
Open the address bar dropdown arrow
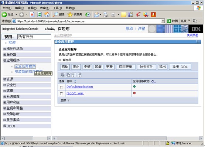[x=163, y=21]
